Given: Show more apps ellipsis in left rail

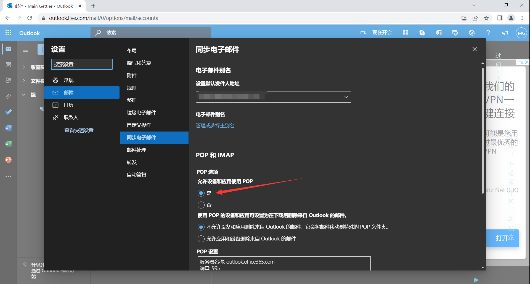Looking at the screenshot, I should 8,176.
